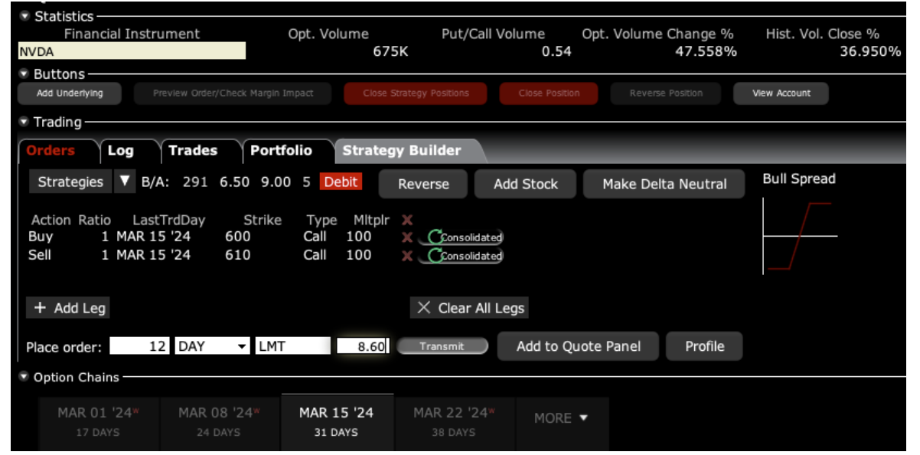
Task: Collapse the Option Chains section
Action: [x=24, y=378]
